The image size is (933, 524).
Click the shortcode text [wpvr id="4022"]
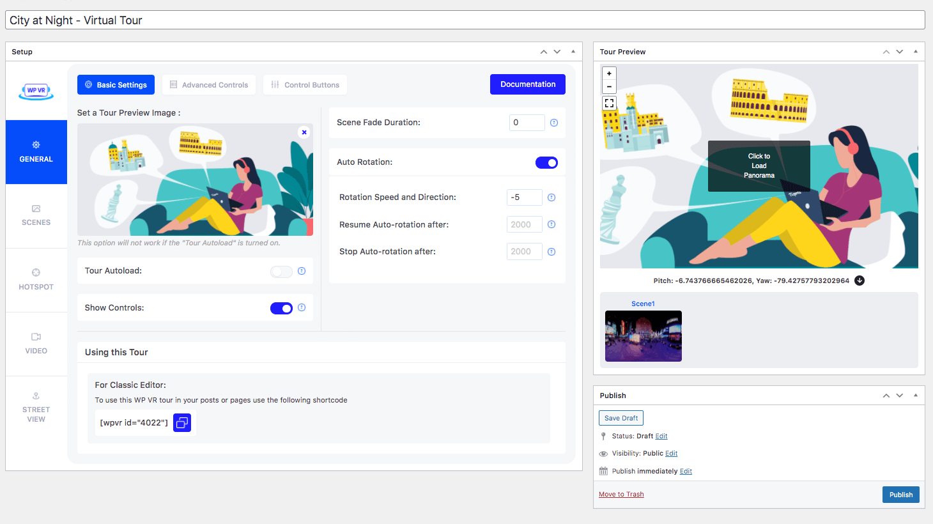[134, 423]
